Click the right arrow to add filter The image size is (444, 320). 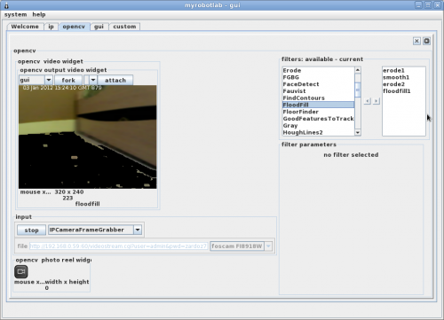377,101
